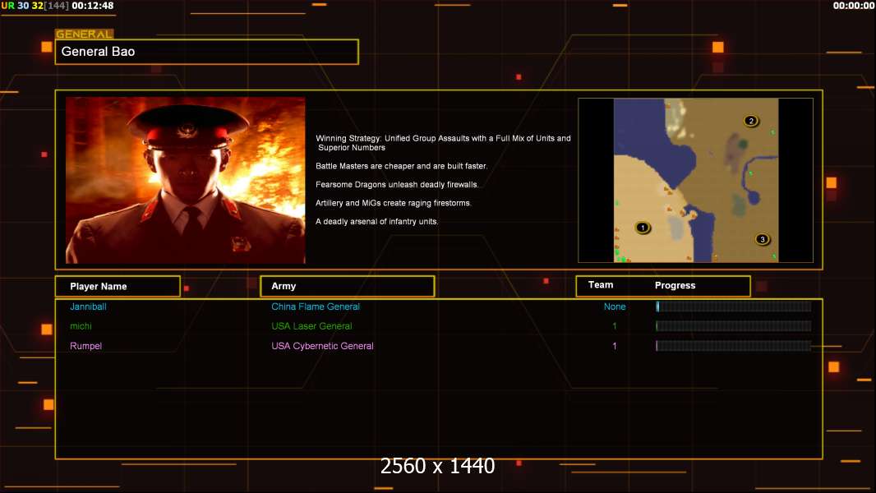
Task: Click start position marker 3 on minimap
Action: 762,239
